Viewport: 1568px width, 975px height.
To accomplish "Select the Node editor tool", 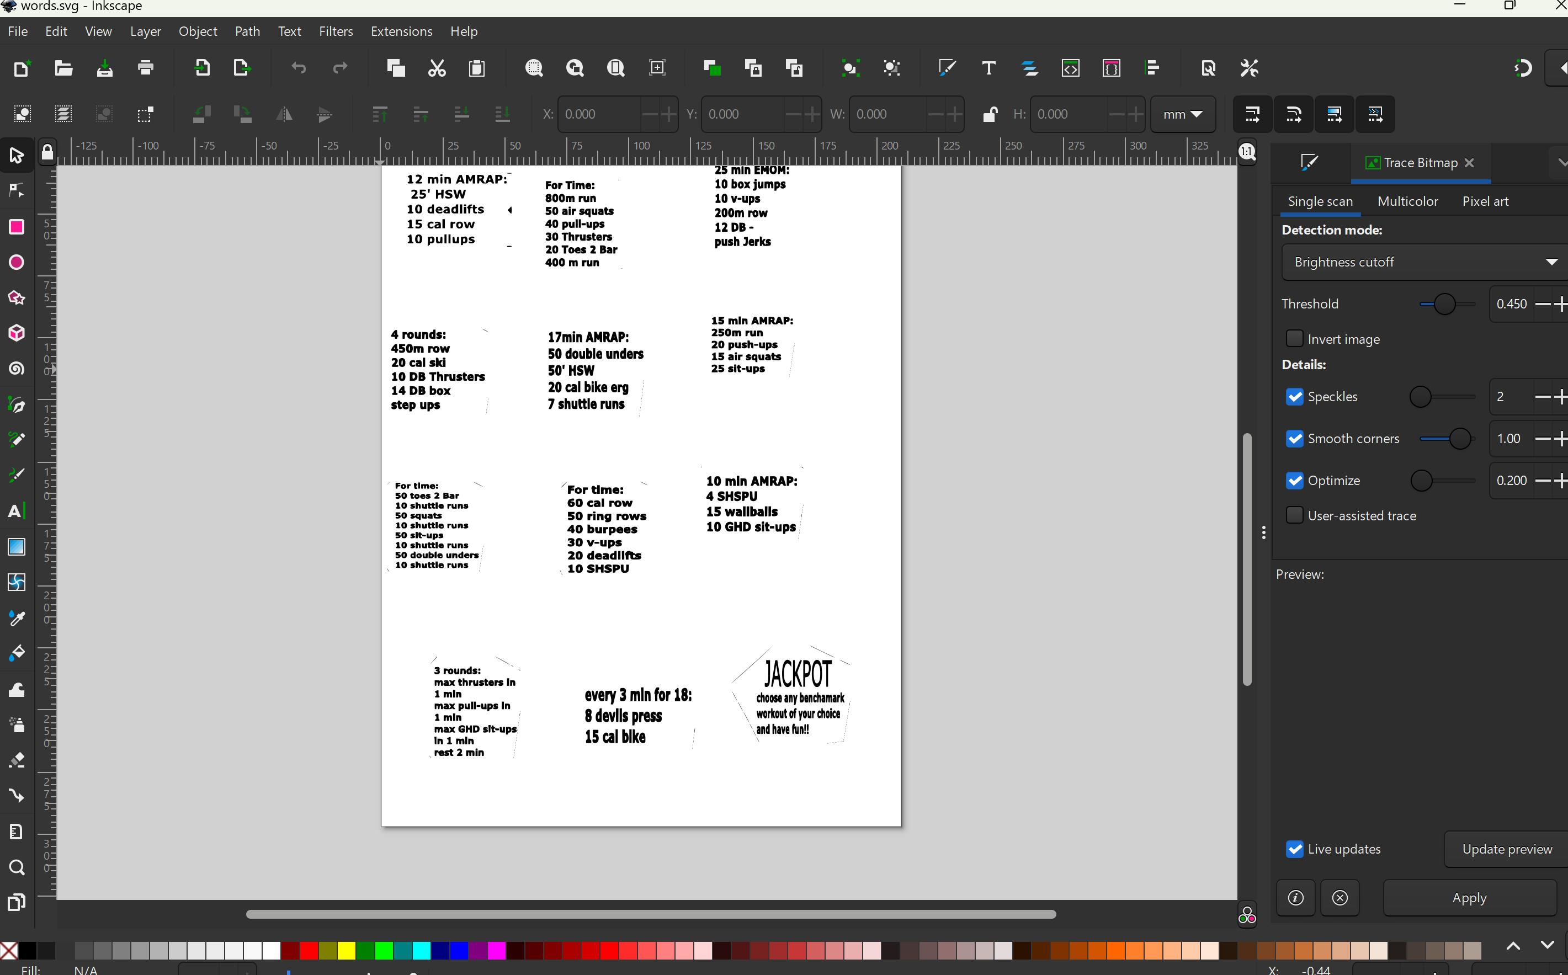I will coord(17,190).
